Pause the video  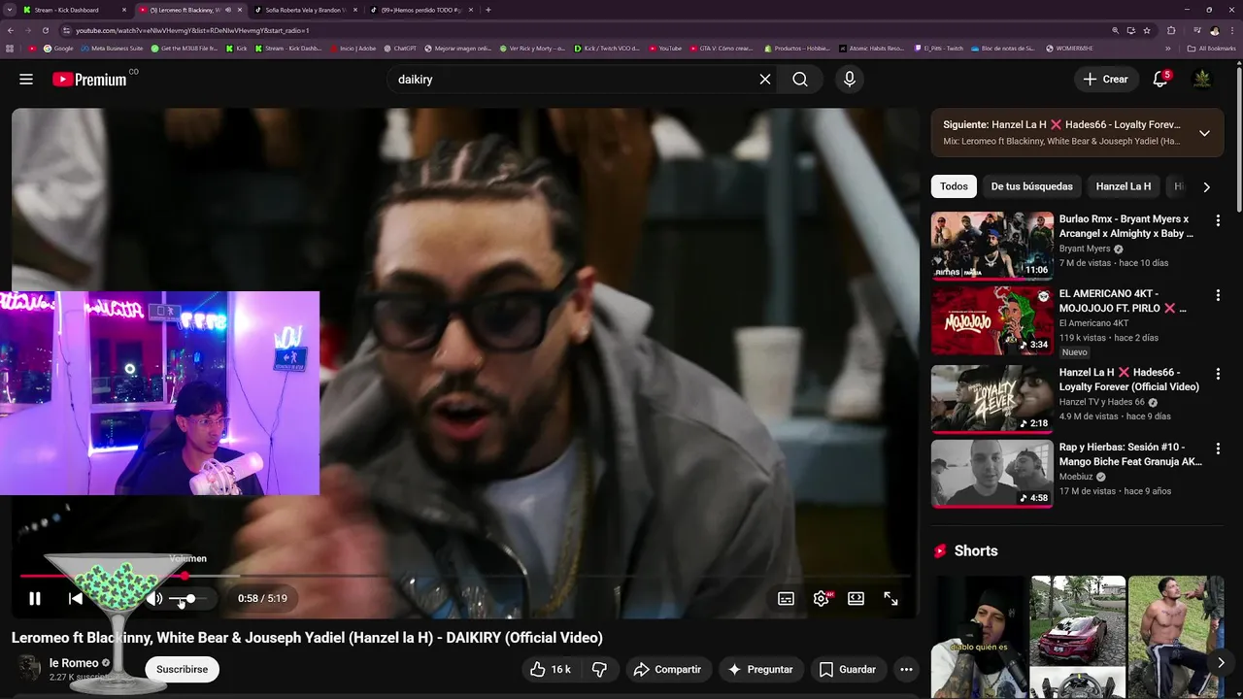click(35, 599)
